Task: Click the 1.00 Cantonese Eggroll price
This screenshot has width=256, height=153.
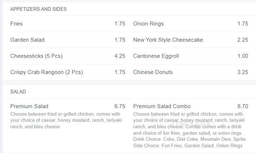Action: click(243, 56)
